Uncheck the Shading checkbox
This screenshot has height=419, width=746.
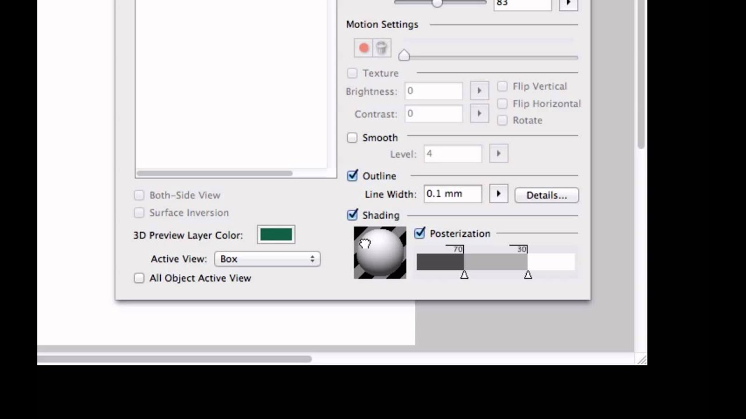[352, 215]
